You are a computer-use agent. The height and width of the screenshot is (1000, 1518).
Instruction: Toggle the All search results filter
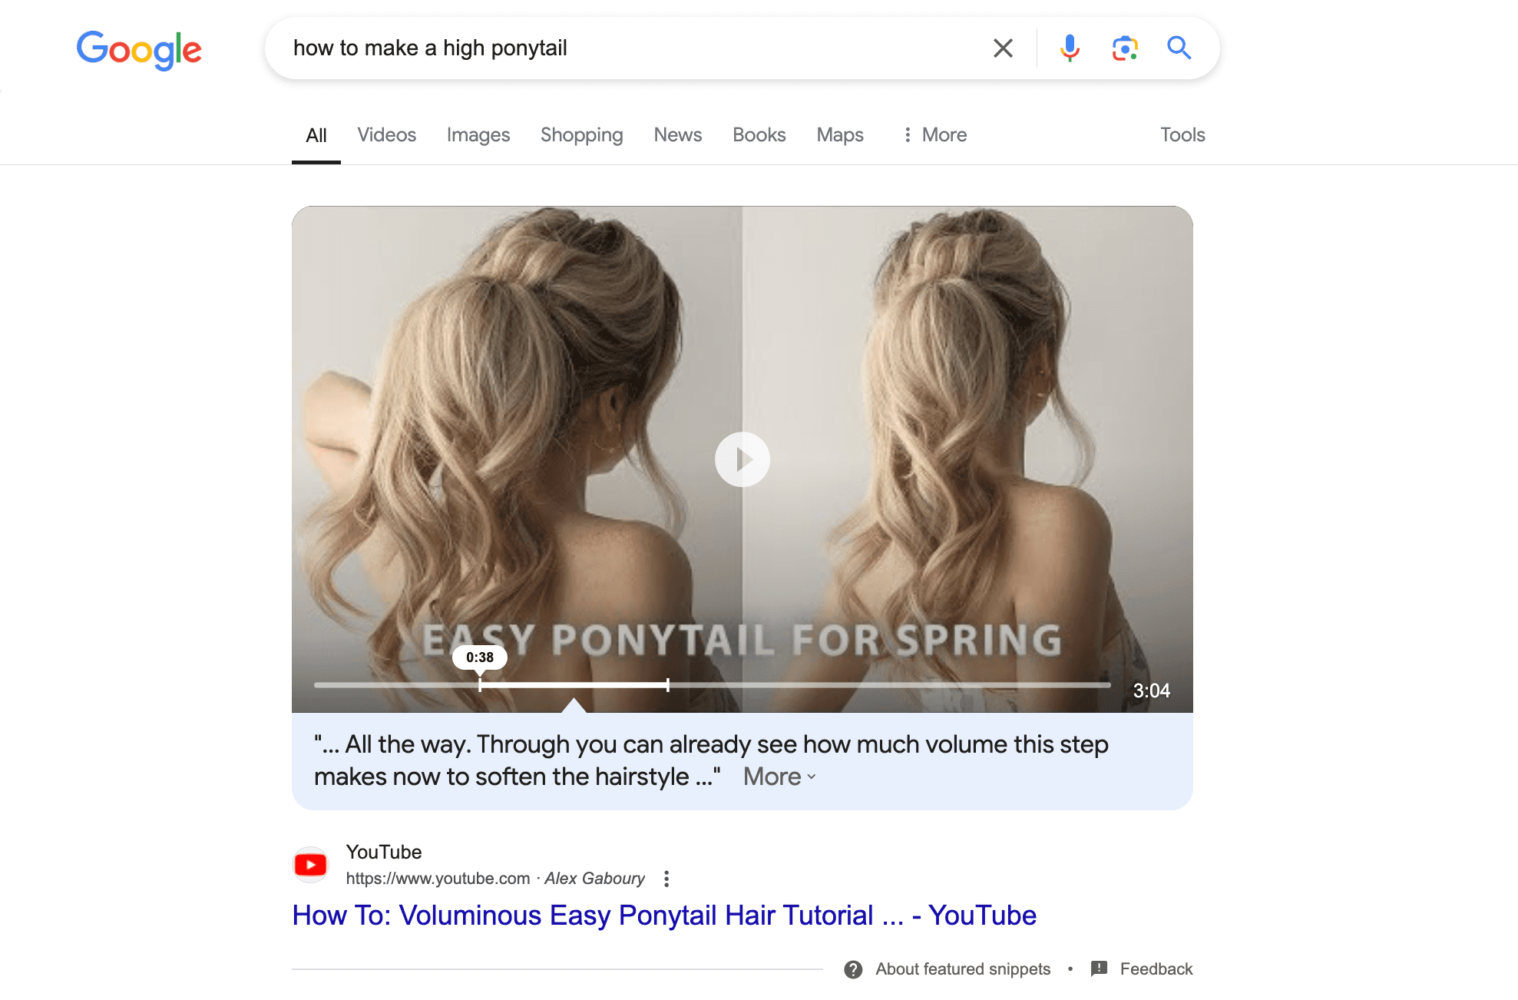[317, 135]
